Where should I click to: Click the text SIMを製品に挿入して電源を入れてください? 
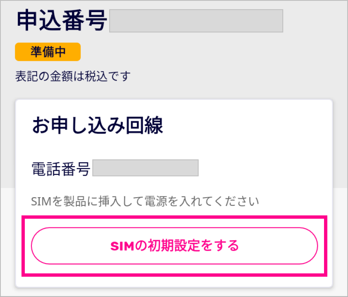click(145, 202)
